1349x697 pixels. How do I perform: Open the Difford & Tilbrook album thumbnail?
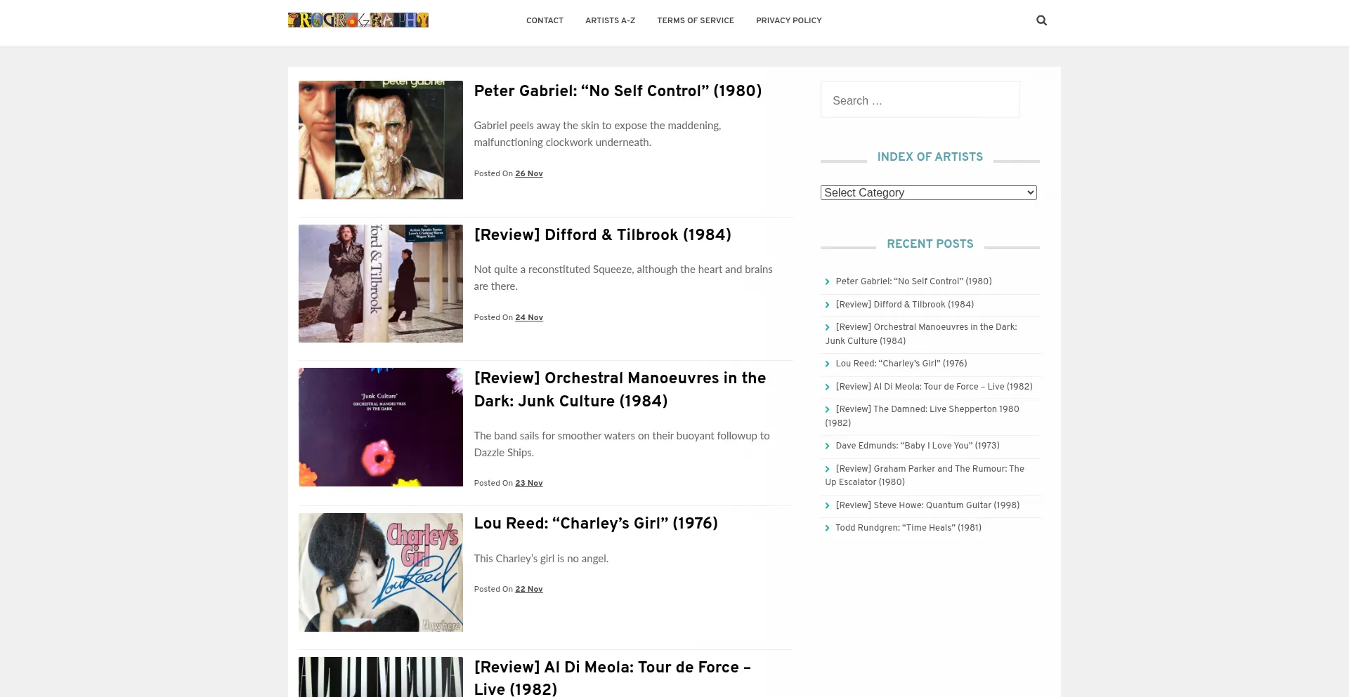pos(380,284)
